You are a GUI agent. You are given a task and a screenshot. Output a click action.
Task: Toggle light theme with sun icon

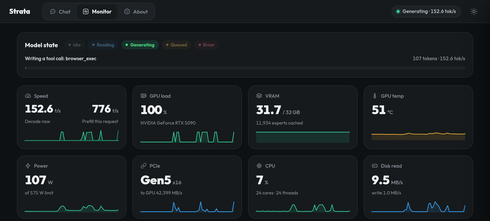point(474,11)
